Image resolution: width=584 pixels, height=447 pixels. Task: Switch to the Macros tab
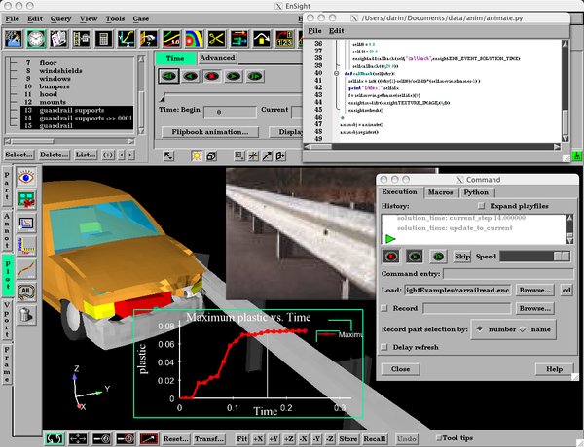(440, 192)
